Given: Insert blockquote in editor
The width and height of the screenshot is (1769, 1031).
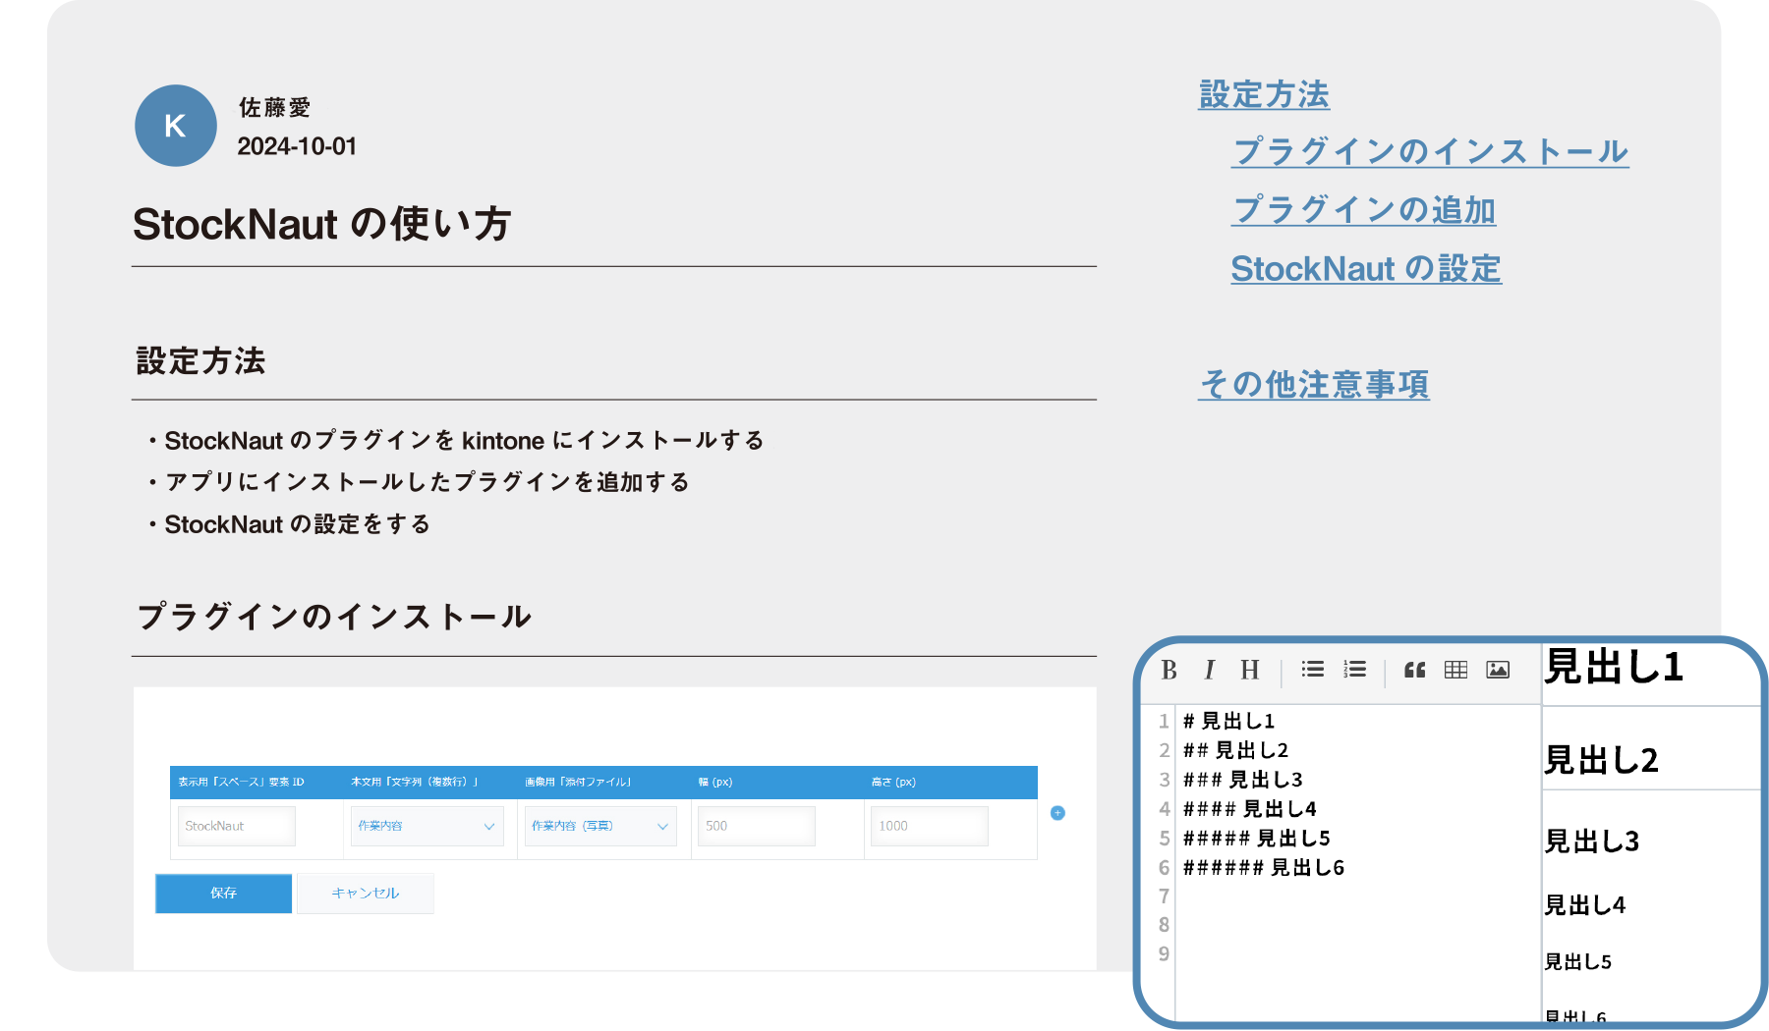Looking at the screenshot, I should click(x=1415, y=670).
